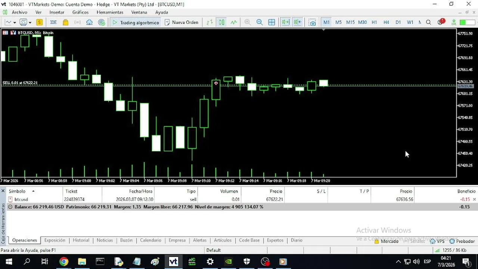Open Chrome from the taskbar
Screen dimensions: 478x269
point(64,262)
